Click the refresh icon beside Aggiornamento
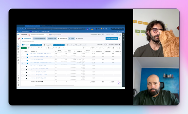The height and width of the screenshot is (114, 188). (103, 35)
